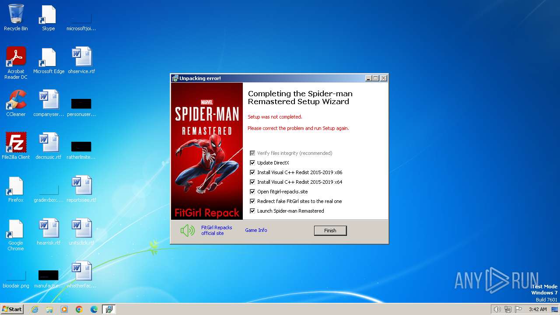Click the installer icon in the dialog title bar

(x=175, y=78)
